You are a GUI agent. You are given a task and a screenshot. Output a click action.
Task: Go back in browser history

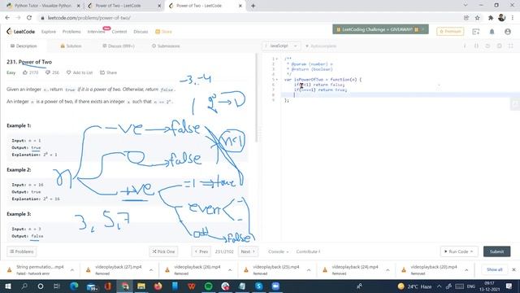coord(7,18)
